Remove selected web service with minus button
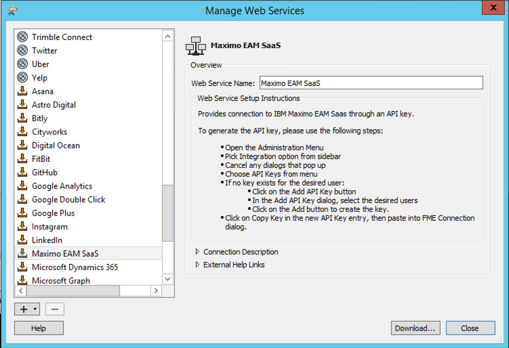The image size is (509, 348). point(55,309)
